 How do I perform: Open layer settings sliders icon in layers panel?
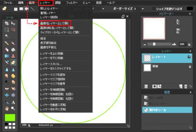tap(146, 86)
